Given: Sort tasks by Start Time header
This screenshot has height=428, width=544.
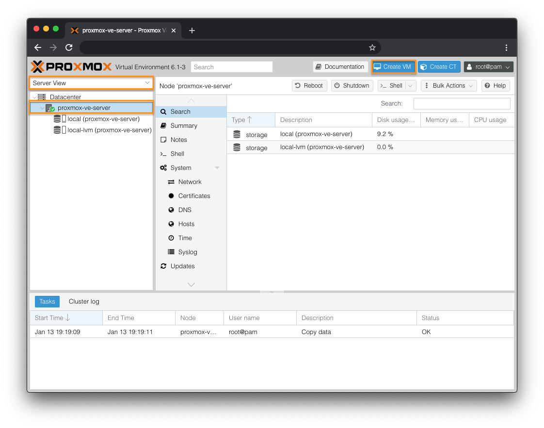Looking at the screenshot, I should click(x=66, y=318).
